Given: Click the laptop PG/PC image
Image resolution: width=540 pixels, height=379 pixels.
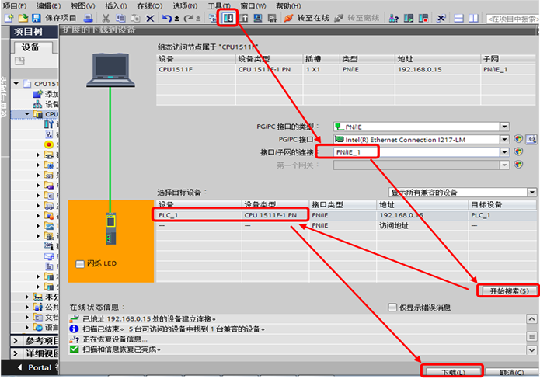Looking at the screenshot, I should (110, 70).
